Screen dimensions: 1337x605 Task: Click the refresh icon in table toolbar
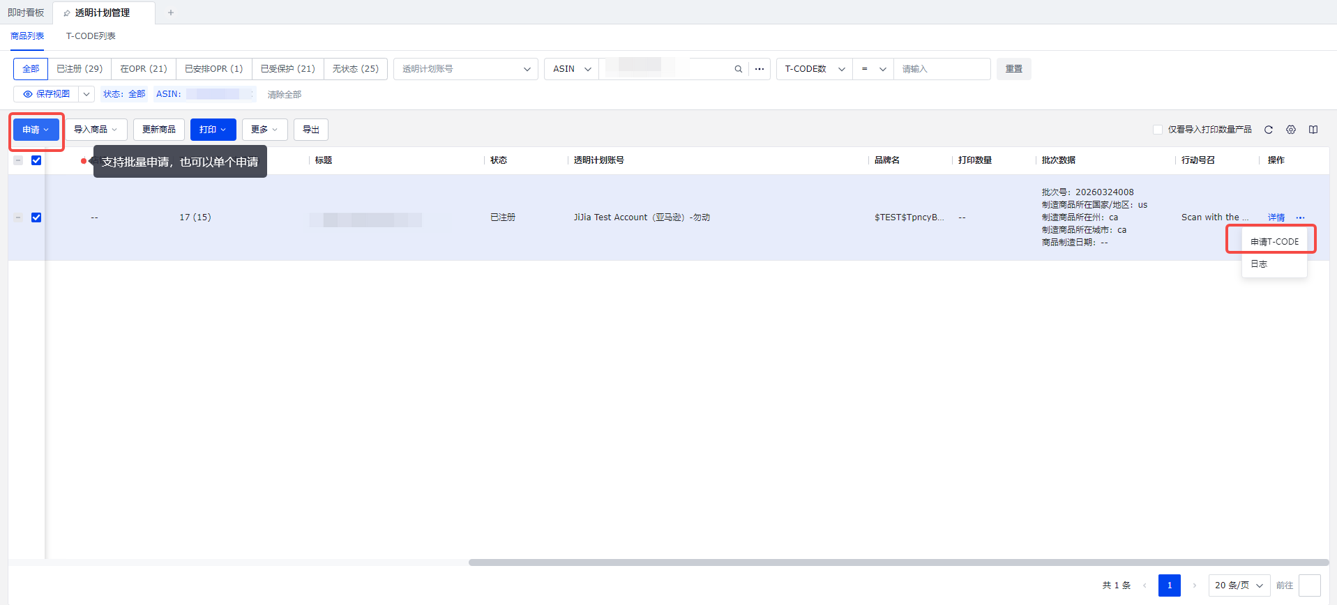(x=1269, y=130)
